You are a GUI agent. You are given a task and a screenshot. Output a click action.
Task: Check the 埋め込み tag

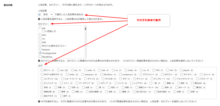pyautogui.click(x=192, y=83)
